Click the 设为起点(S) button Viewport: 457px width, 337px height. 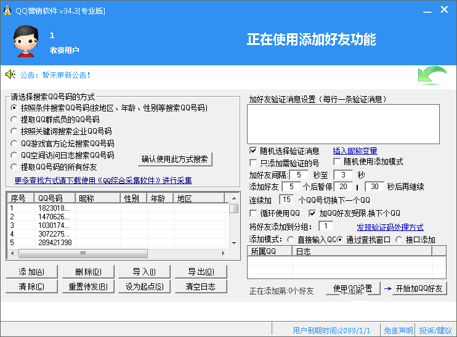coord(144,286)
